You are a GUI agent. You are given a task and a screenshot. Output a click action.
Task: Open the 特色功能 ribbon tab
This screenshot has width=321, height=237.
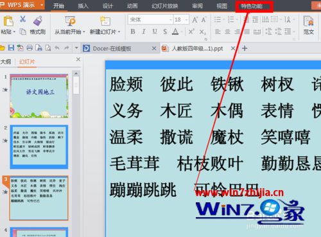coord(252,6)
